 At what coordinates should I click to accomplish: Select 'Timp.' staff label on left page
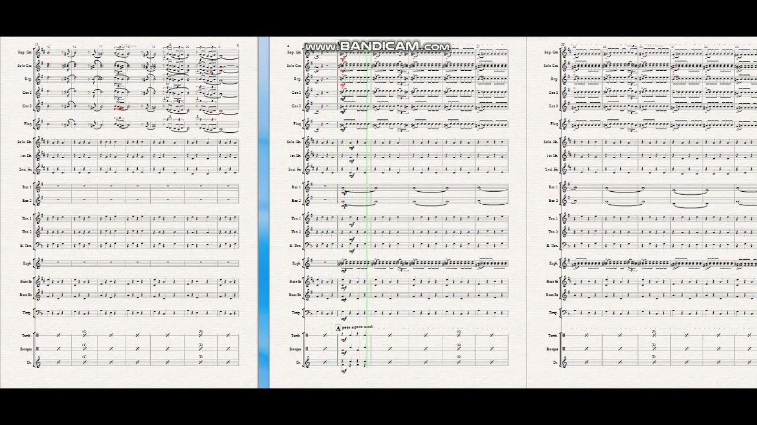(27, 313)
